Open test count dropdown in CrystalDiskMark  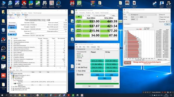pos(84,16)
